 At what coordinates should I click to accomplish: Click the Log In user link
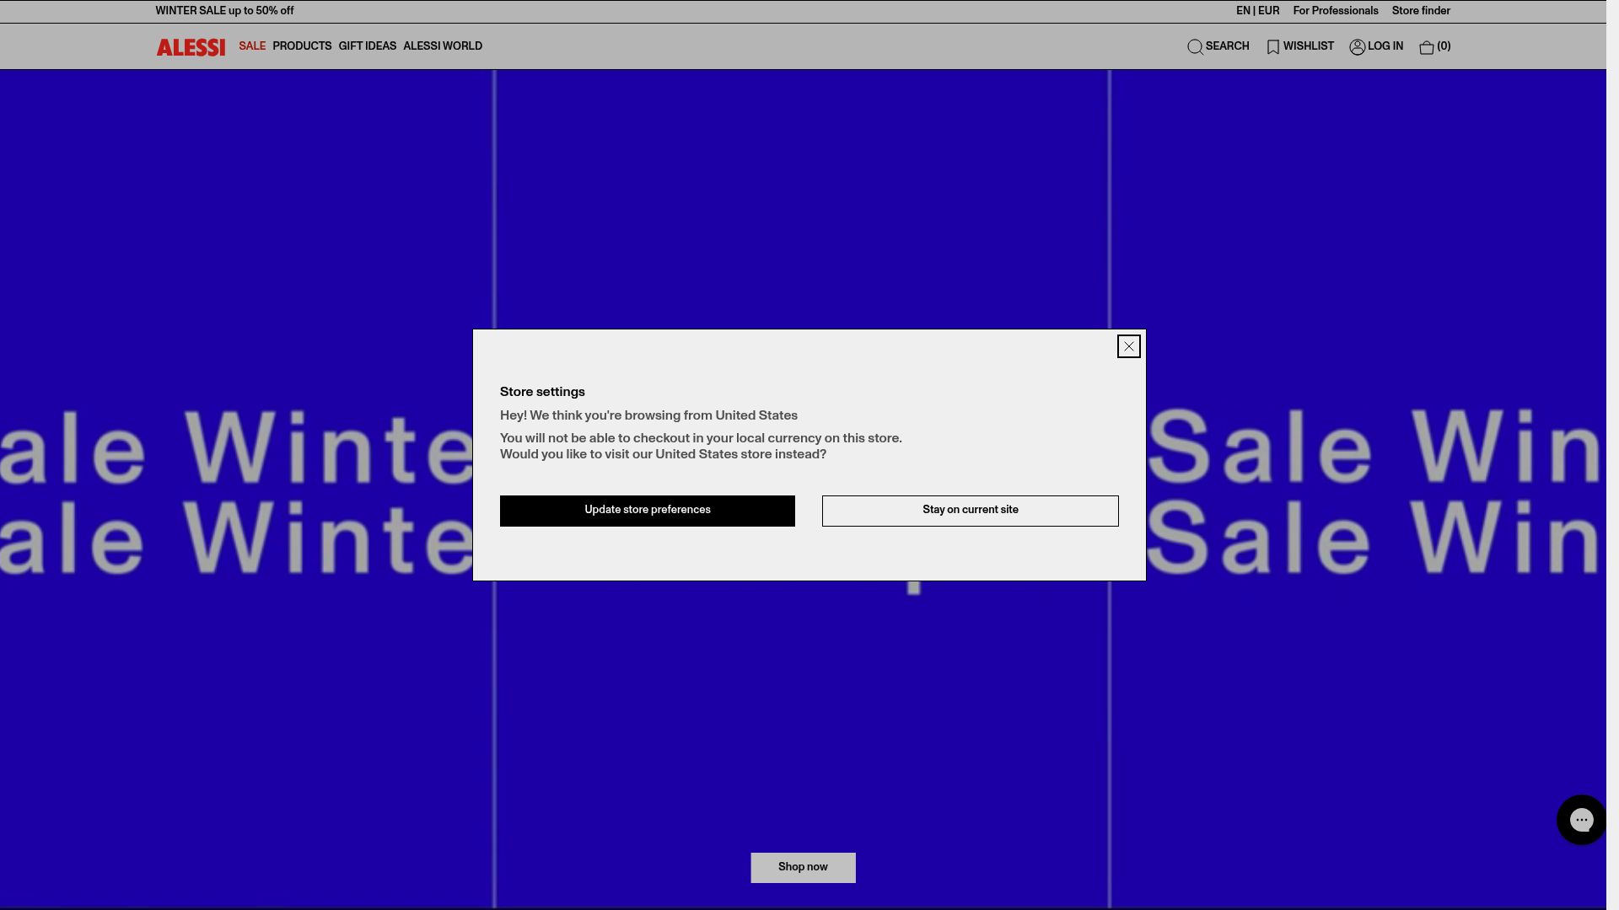click(1376, 47)
